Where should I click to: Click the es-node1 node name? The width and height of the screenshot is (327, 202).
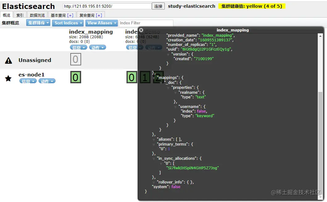coord(31,75)
